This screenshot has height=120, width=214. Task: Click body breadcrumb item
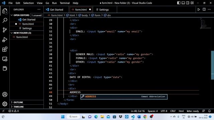coord(83,15)
